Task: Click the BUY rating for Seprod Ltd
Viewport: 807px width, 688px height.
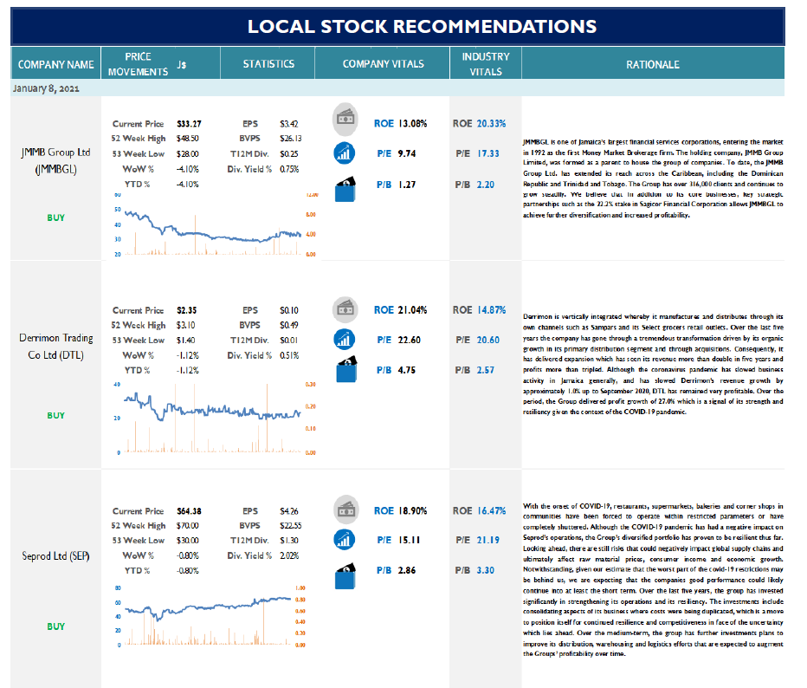Action: (x=55, y=626)
